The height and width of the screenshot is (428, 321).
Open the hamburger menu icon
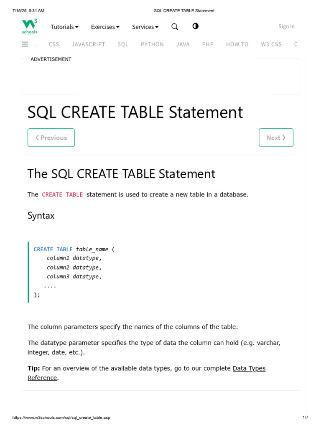pos(25,44)
